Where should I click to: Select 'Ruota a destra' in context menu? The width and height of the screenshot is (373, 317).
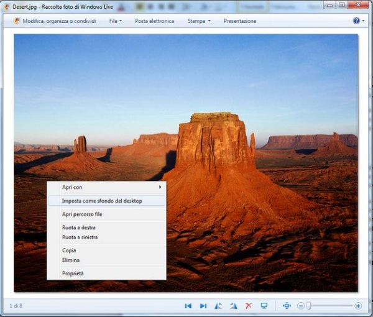pyautogui.click(x=79, y=227)
